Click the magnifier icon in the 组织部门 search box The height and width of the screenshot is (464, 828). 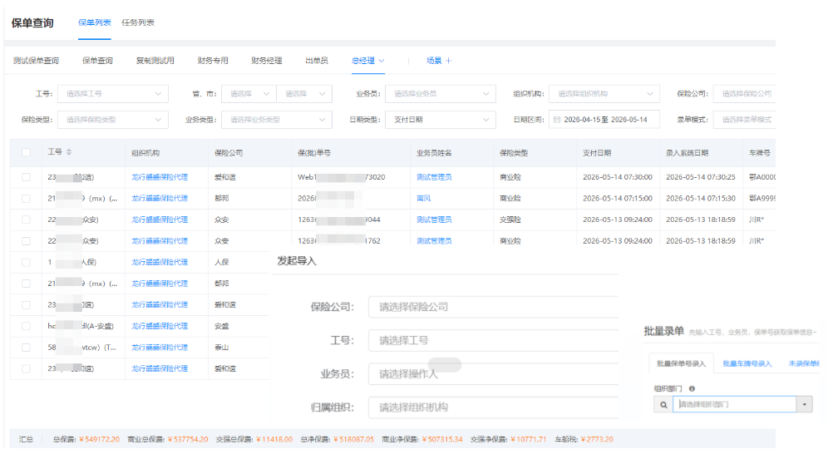point(663,405)
